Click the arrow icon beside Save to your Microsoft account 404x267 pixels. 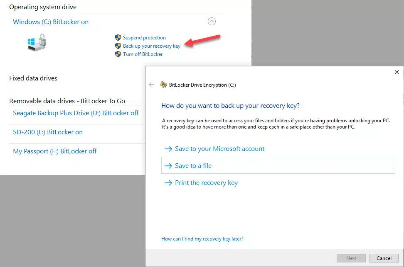(168, 149)
